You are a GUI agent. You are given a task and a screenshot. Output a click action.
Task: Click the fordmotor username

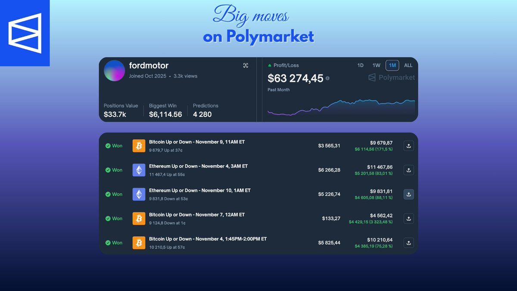(x=149, y=66)
